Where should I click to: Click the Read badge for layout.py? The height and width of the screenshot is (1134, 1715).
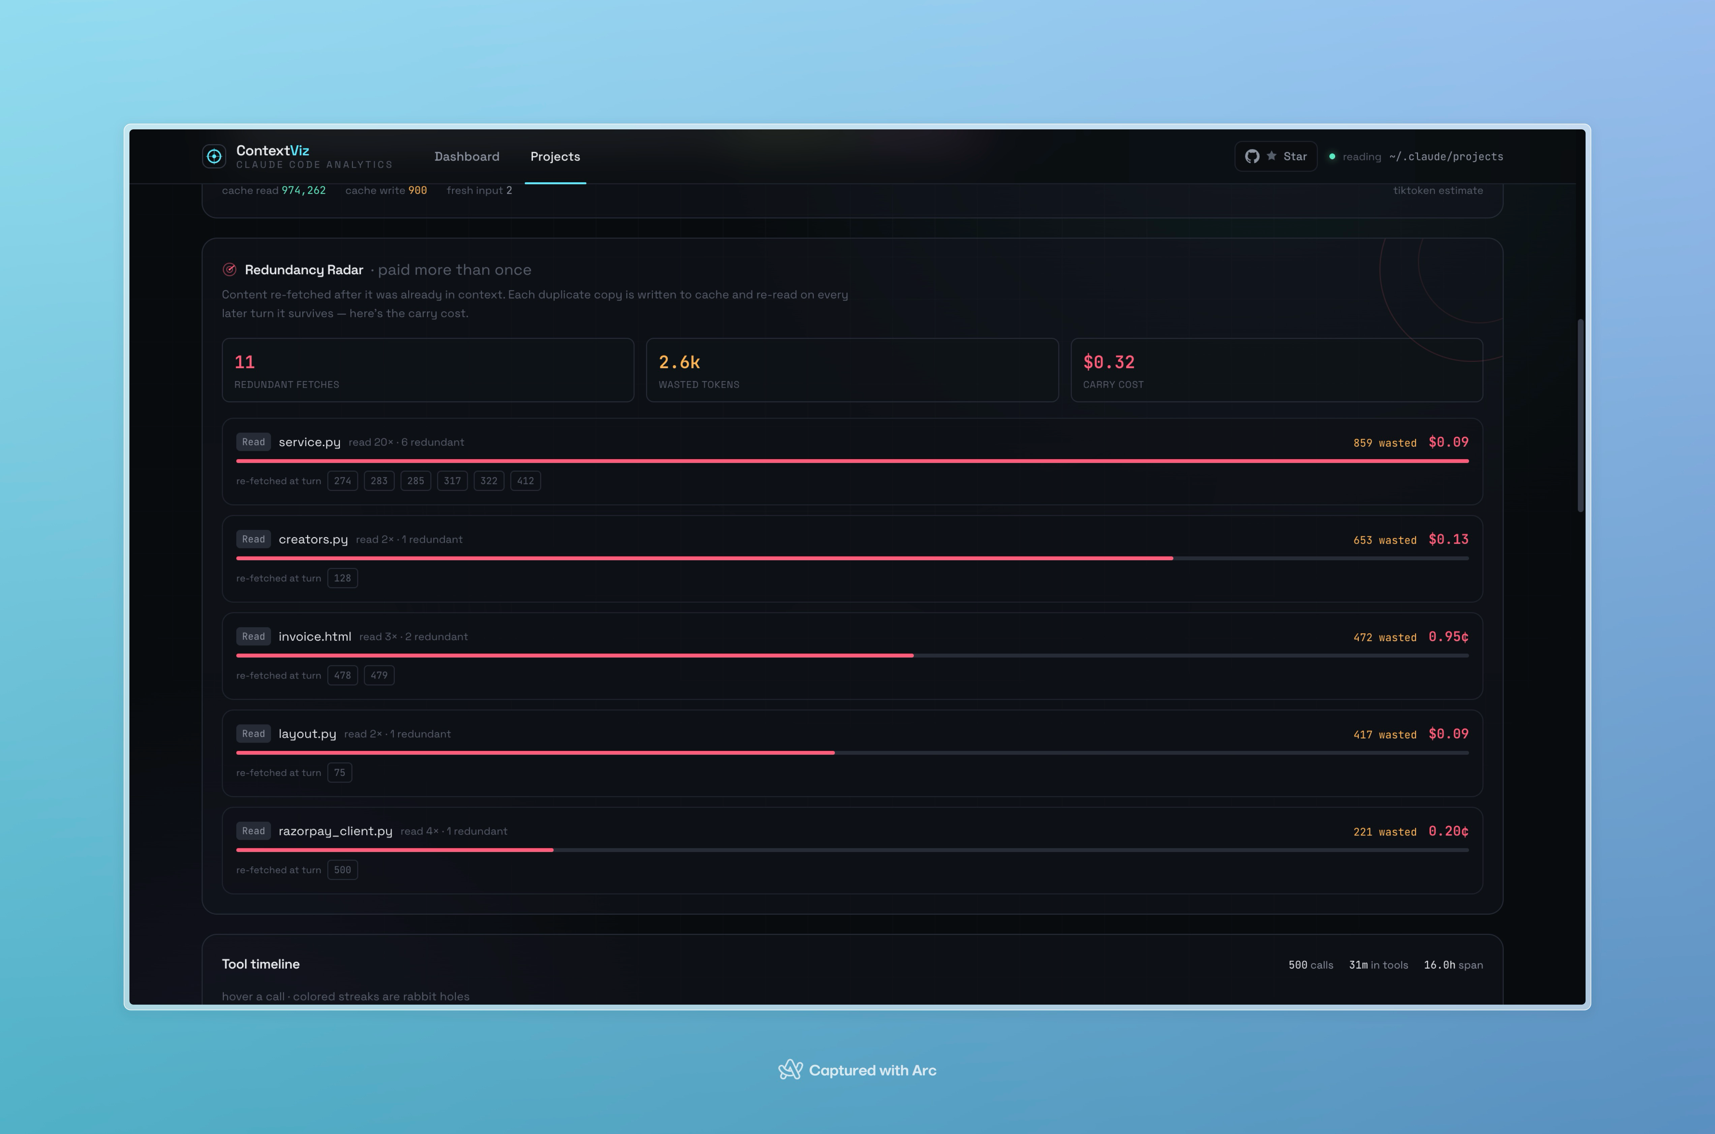(253, 733)
